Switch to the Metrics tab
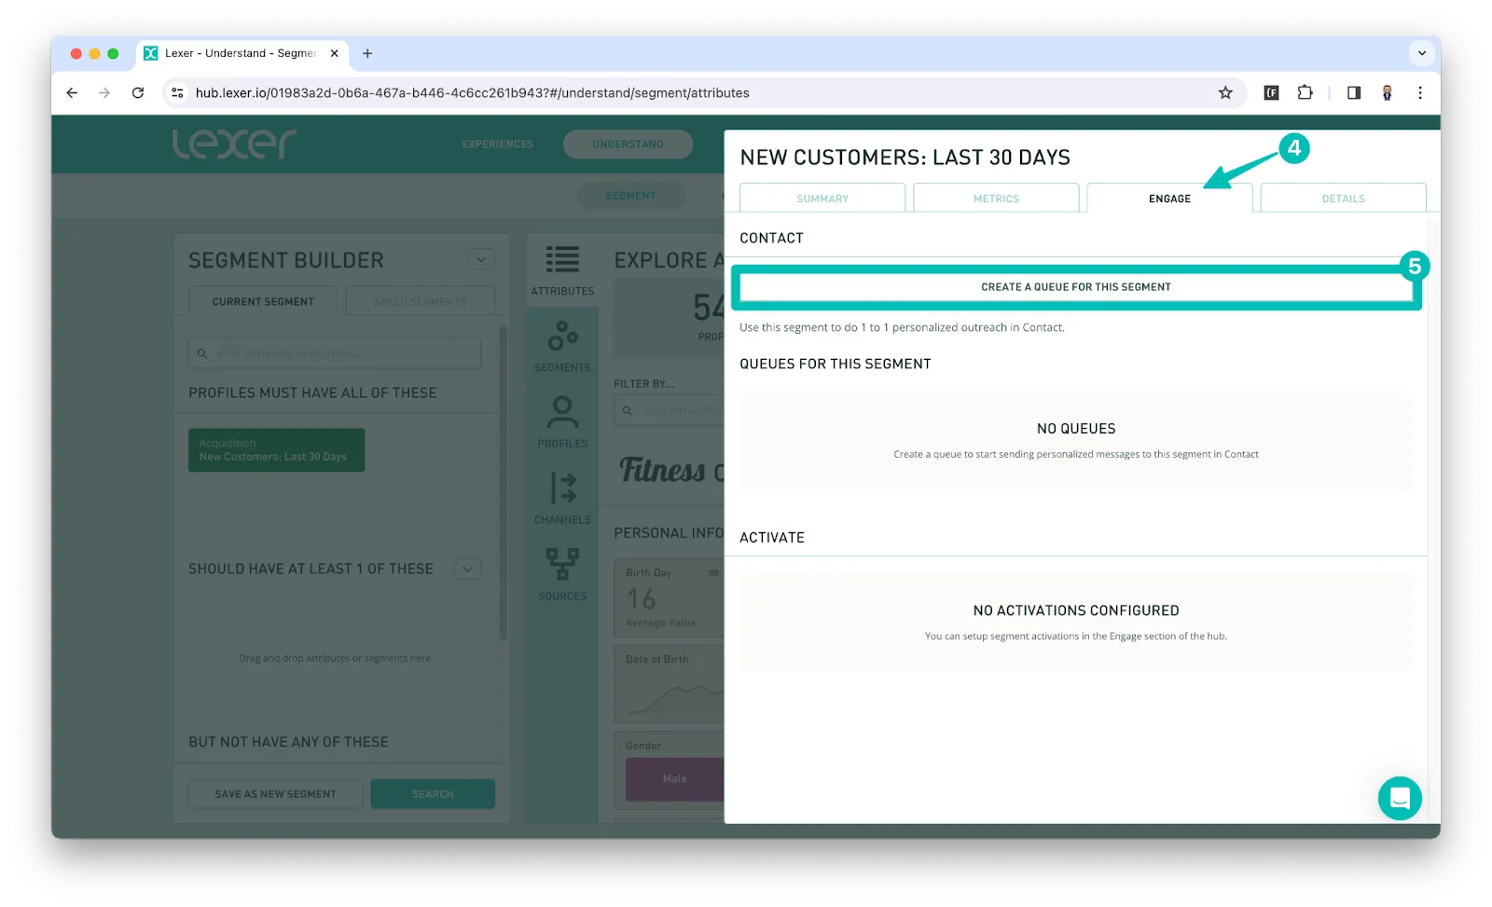This screenshot has height=907, width=1492. [x=996, y=198]
